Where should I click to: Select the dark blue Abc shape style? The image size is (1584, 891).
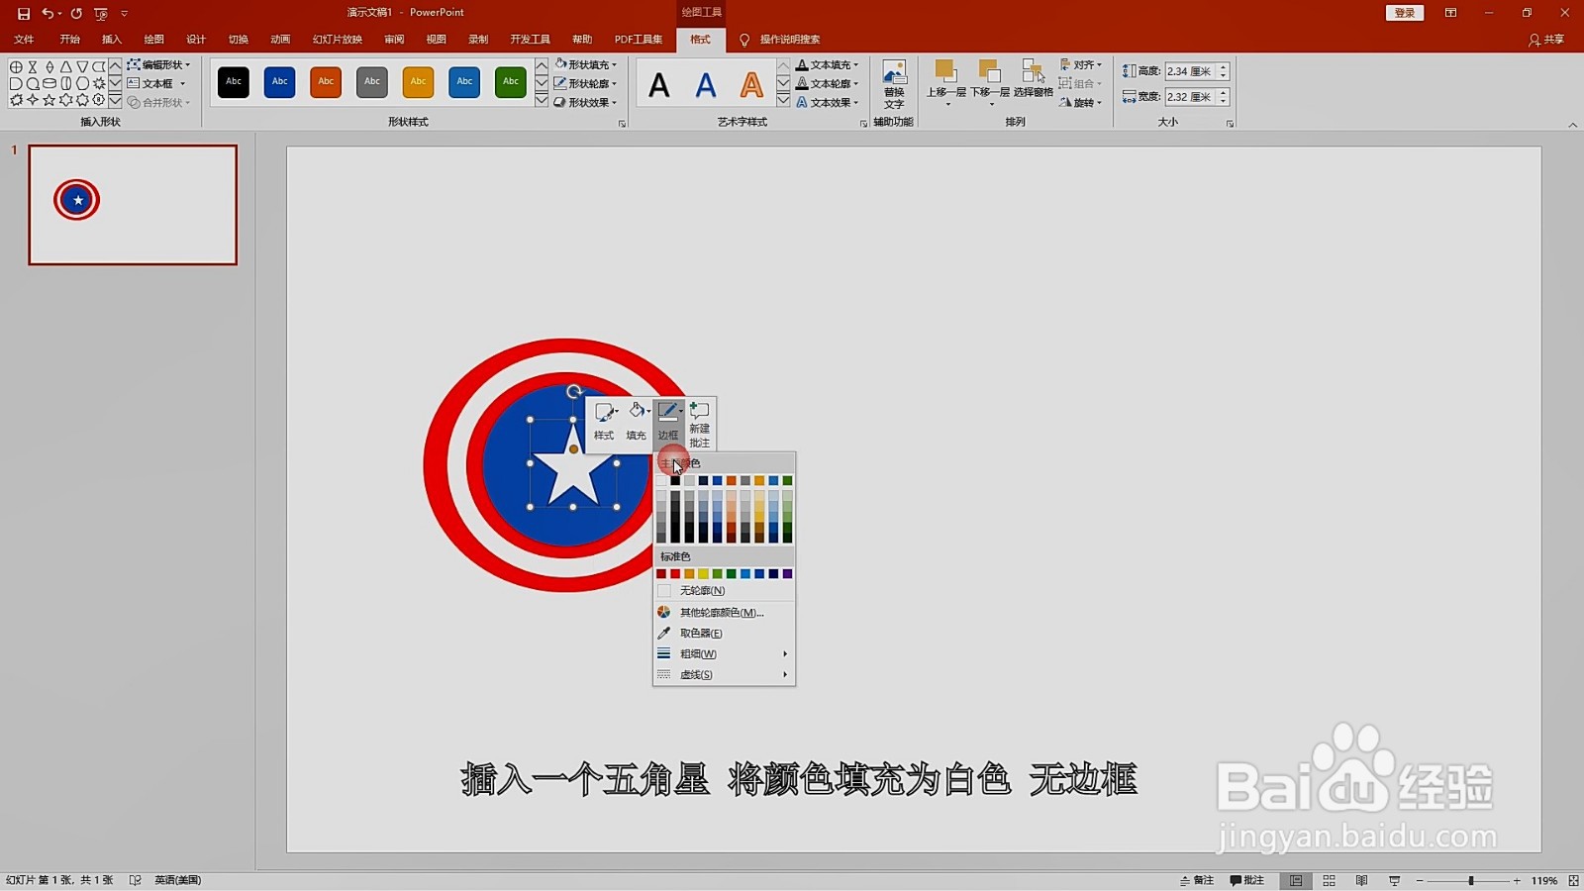click(280, 81)
